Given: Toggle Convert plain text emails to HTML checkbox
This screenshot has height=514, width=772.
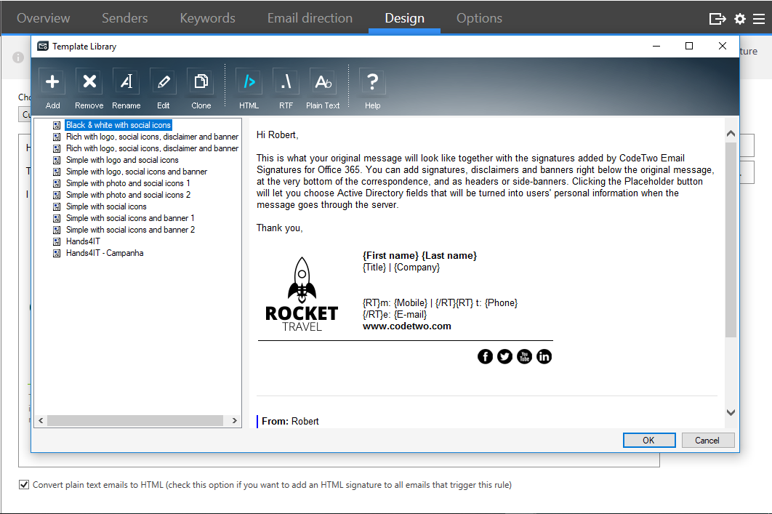Looking at the screenshot, I should [24, 484].
